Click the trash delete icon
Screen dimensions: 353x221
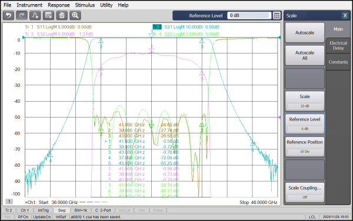click(x=62, y=15)
